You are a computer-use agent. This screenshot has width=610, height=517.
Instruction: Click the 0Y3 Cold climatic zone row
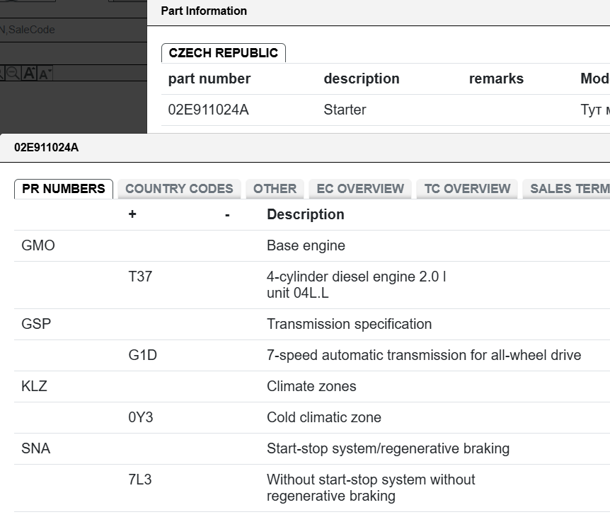[x=312, y=417]
